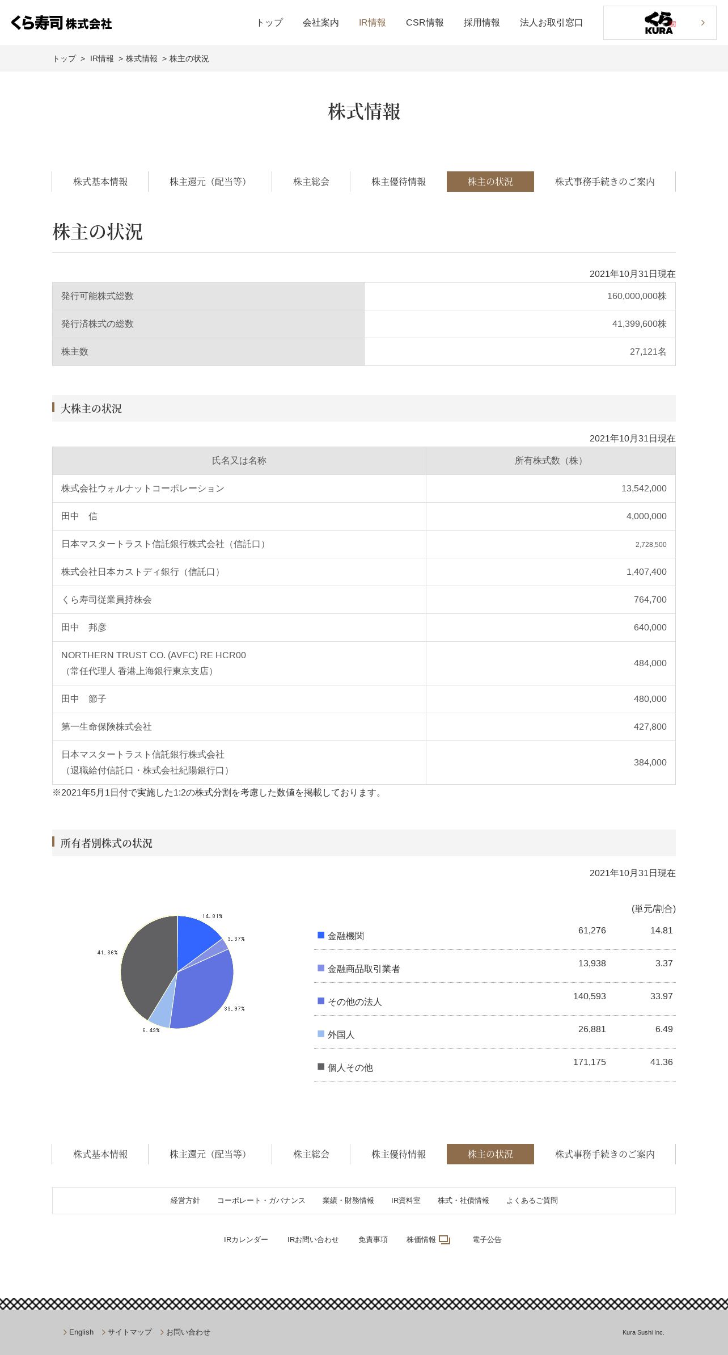Open the IRお問い合わせ link
728x1355 pixels.
pos(313,1240)
